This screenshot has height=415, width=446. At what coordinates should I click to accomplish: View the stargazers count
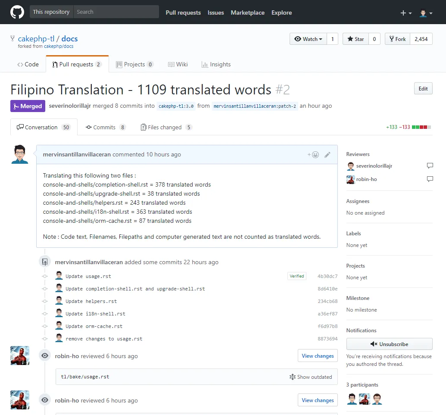(374, 39)
